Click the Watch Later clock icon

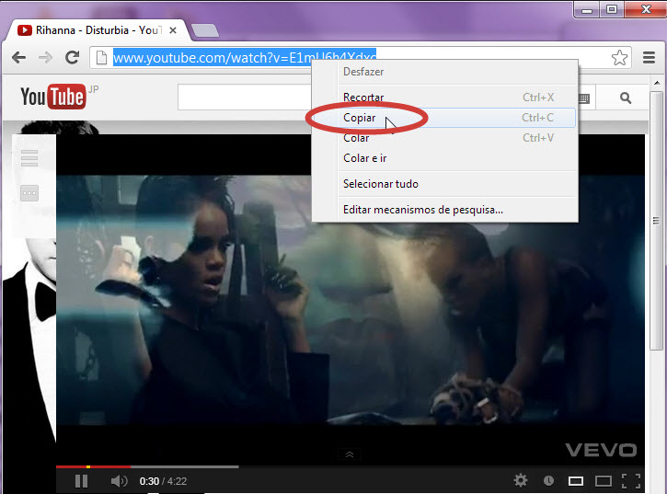[x=548, y=481]
